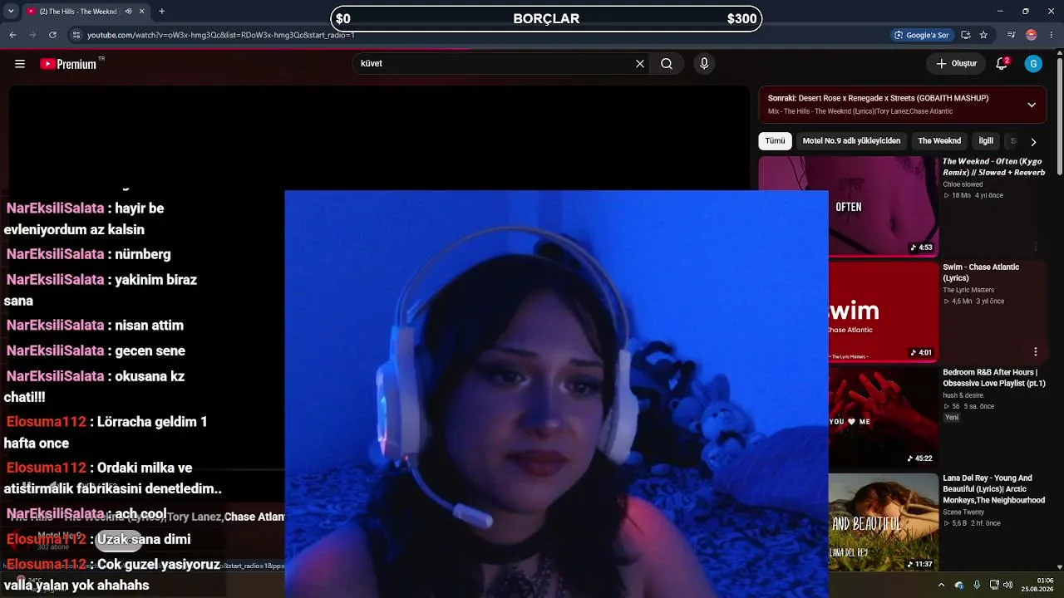Screen dimensions: 1064x598
Task: Visit the Scene Twenty channel
Action: [963, 512]
